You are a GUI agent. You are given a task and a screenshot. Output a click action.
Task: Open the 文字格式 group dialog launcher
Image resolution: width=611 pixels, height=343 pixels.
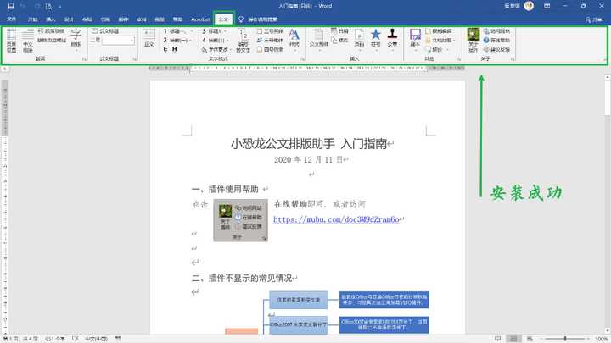(302, 59)
